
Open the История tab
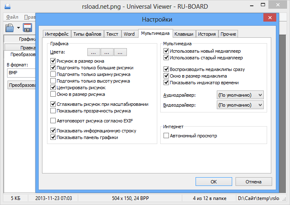207,34
